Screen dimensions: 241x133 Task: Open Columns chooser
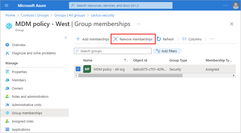[x=192, y=39]
